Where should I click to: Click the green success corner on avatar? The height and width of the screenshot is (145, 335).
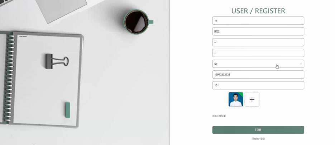pyautogui.click(x=241, y=94)
